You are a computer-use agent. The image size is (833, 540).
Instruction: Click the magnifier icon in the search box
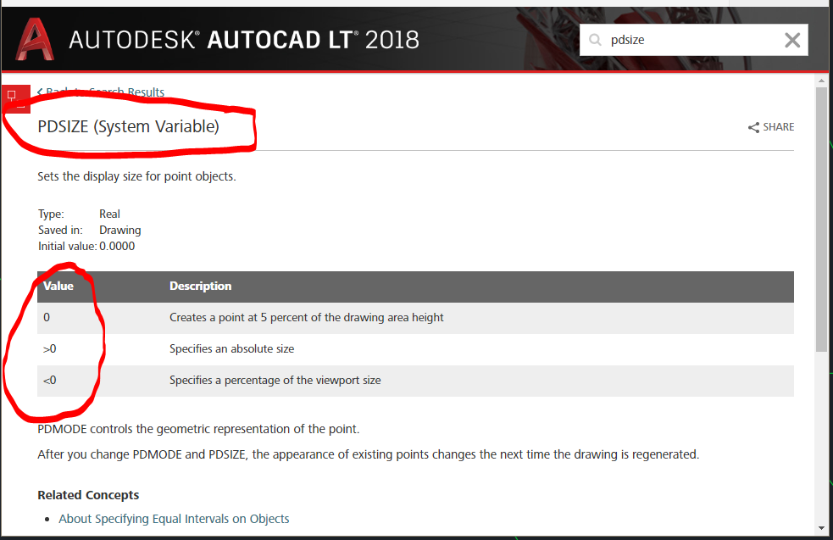(597, 39)
